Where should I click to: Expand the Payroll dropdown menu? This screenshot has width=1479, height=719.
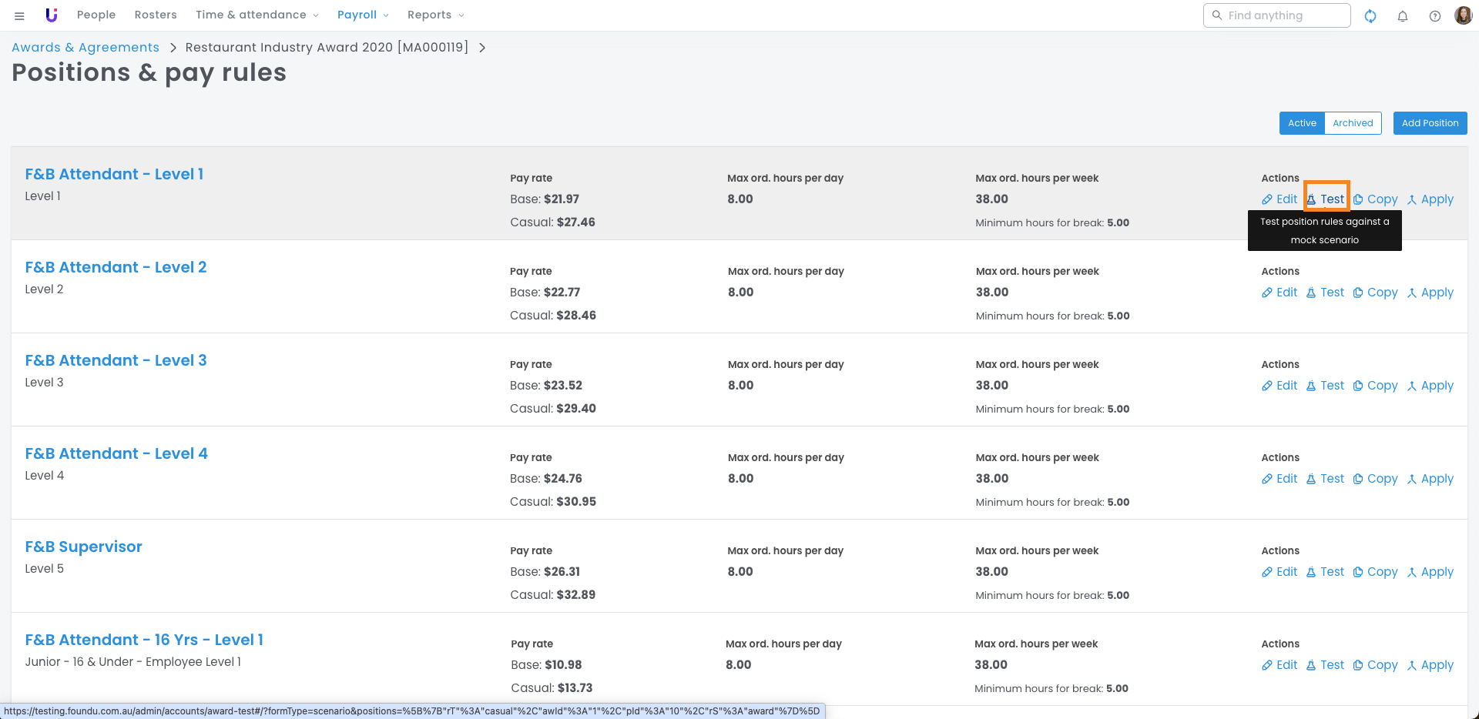[363, 15]
